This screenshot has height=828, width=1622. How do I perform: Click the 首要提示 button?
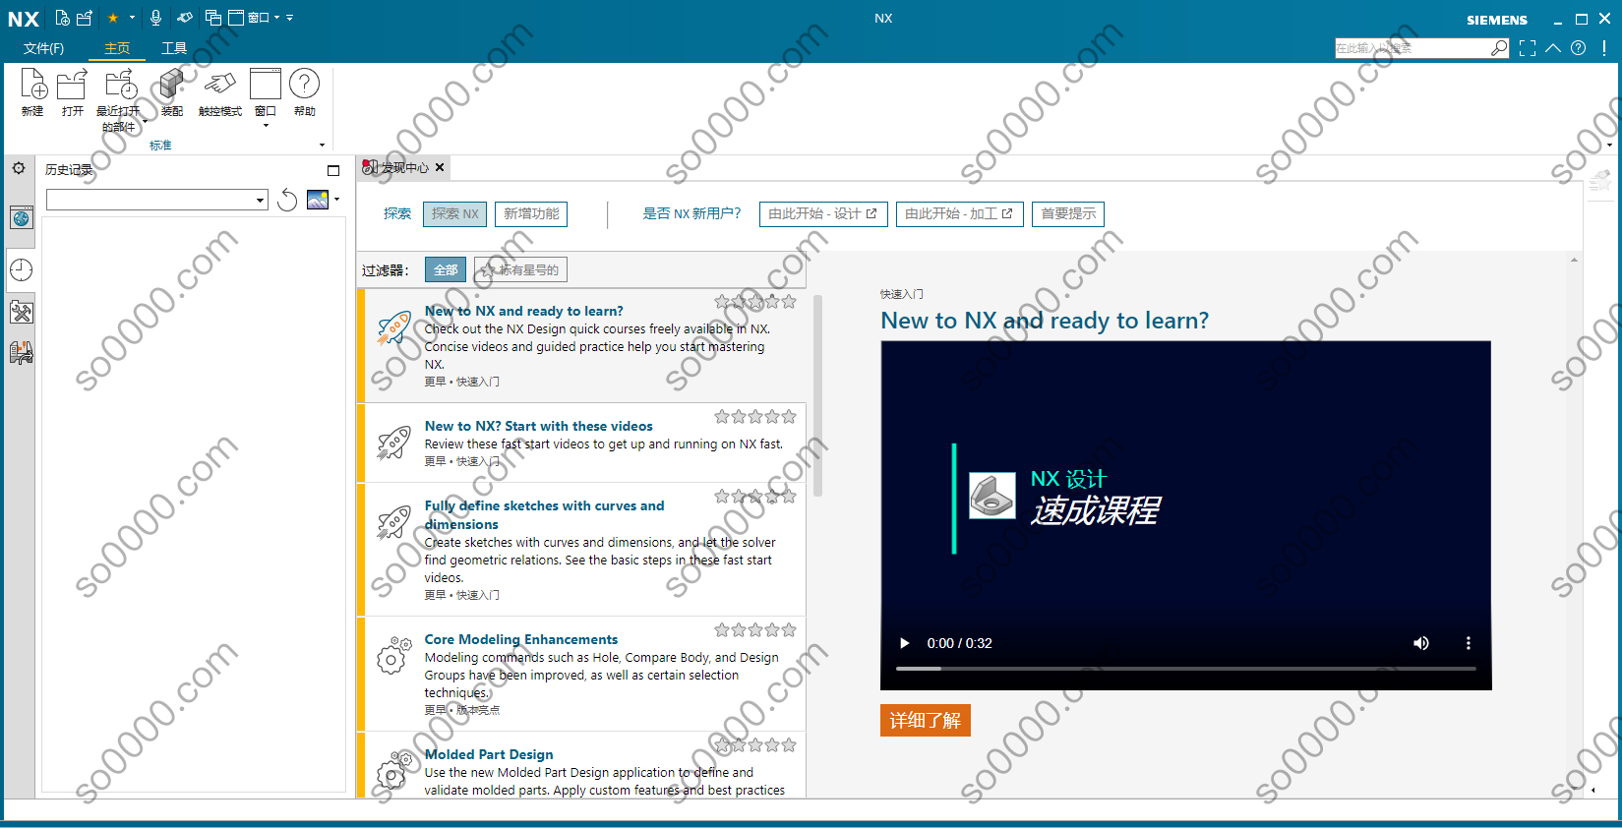pyautogui.click(x=1068, y=213)
